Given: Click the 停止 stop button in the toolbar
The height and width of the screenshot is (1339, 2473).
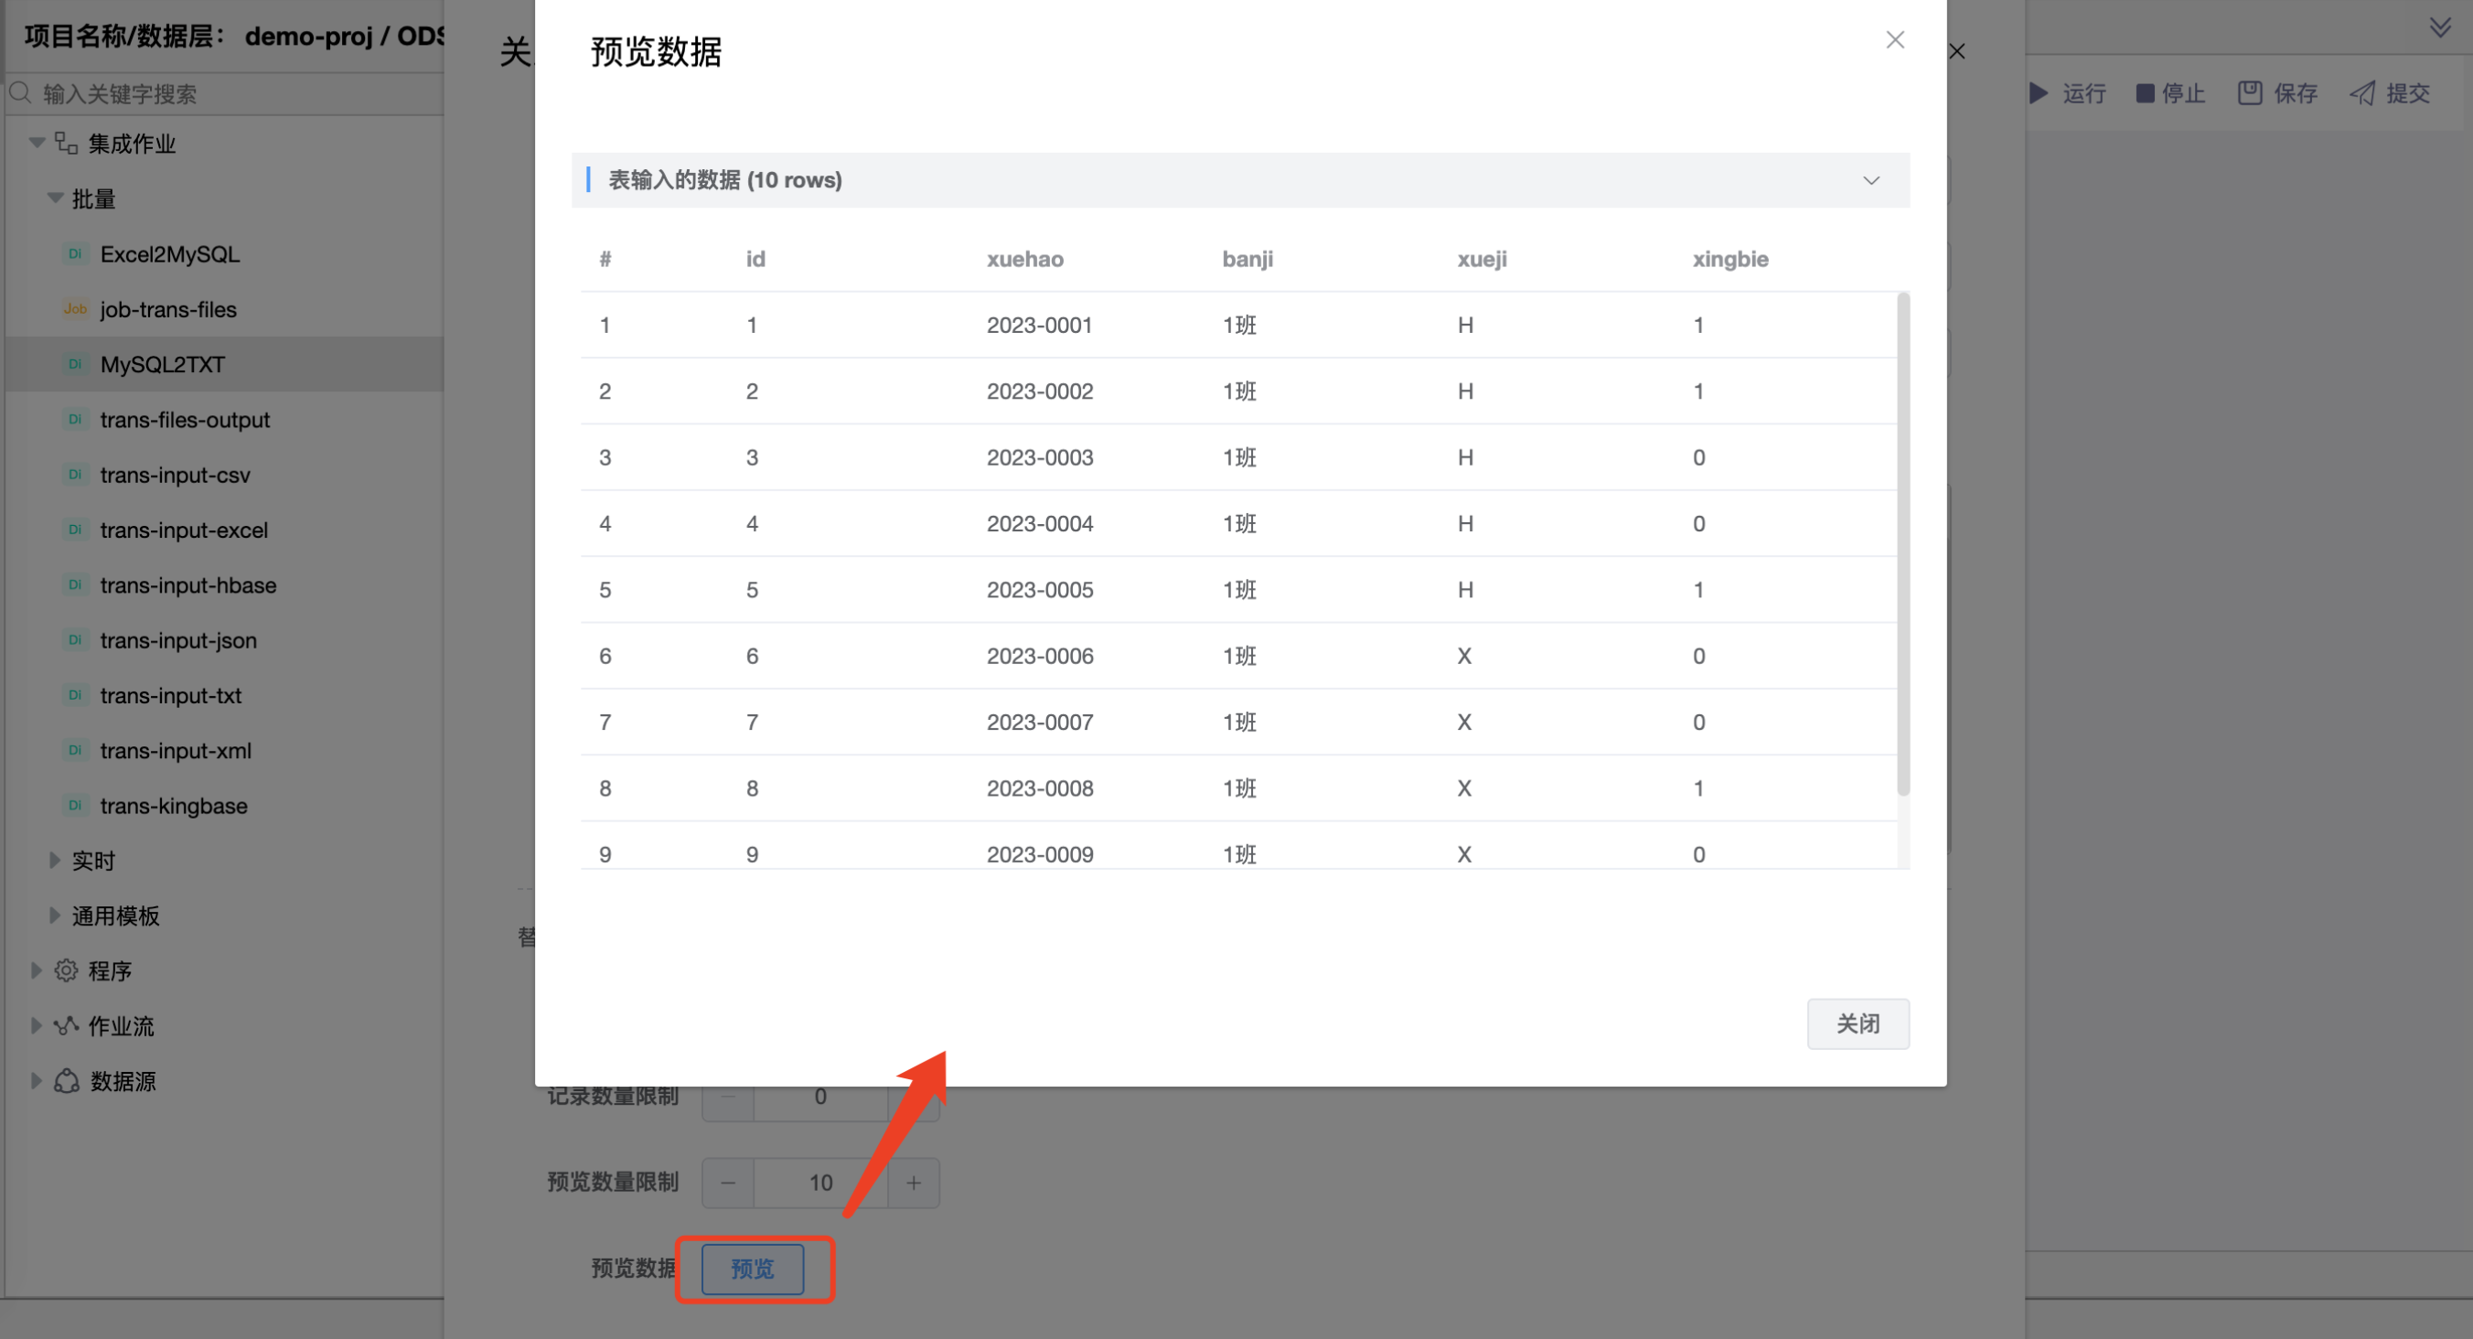Looking at the screenshot, I should click(2170, 93).
